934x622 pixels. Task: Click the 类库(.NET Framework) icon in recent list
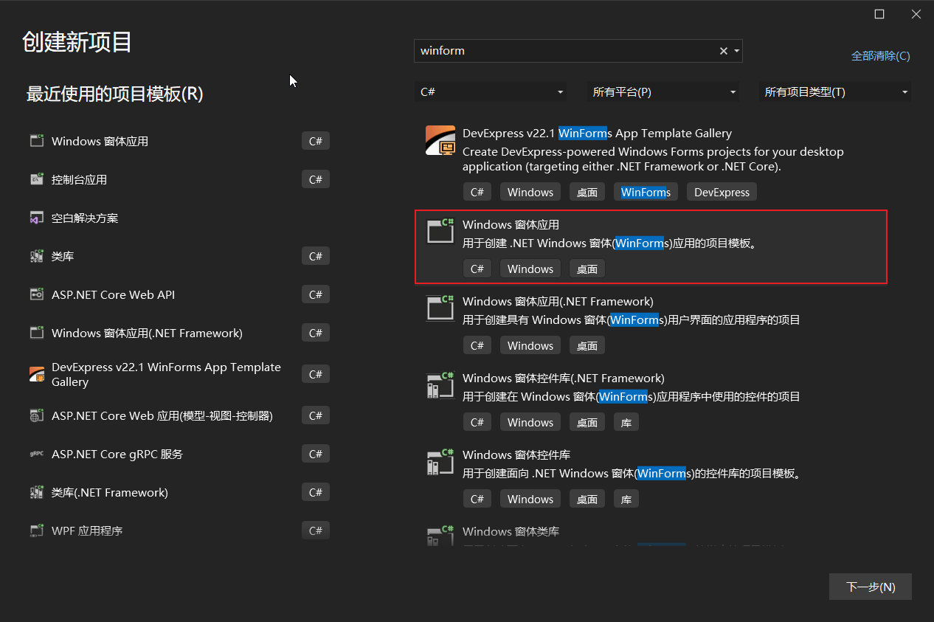(x=36, y=492)
